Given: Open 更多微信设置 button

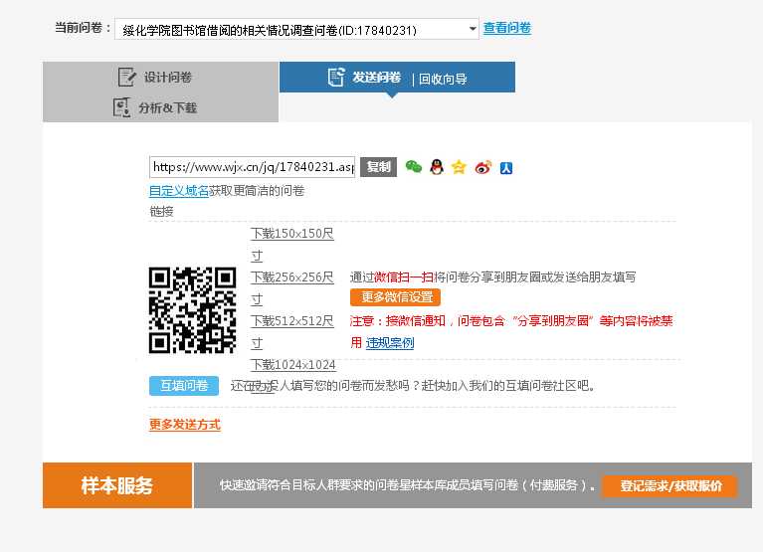Looking at the screenshot, I should [x=395, y=297].
